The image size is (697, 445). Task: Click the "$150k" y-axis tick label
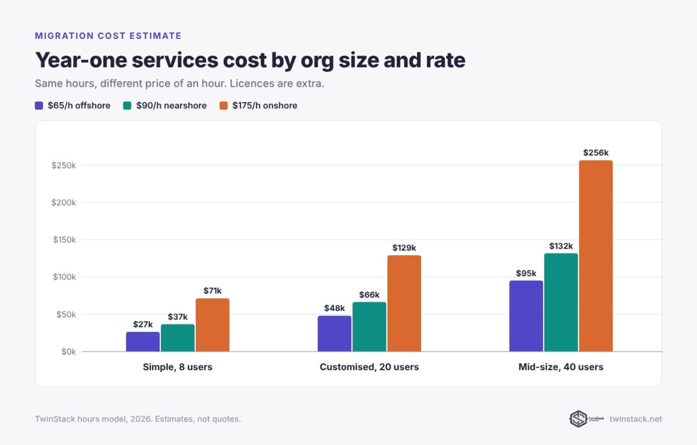[64, 240]
